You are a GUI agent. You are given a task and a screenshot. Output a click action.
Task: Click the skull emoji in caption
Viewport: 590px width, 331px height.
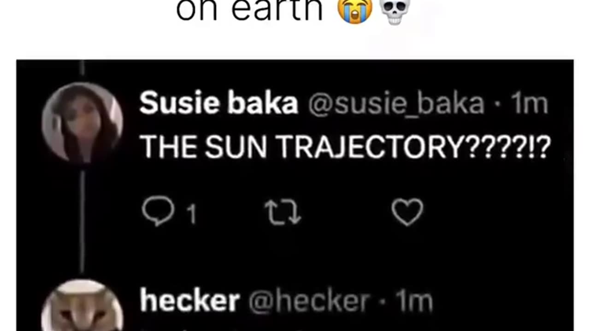coord(395,11)
